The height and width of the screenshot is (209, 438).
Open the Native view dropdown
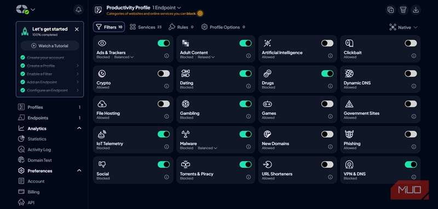[x=404, y=27]
